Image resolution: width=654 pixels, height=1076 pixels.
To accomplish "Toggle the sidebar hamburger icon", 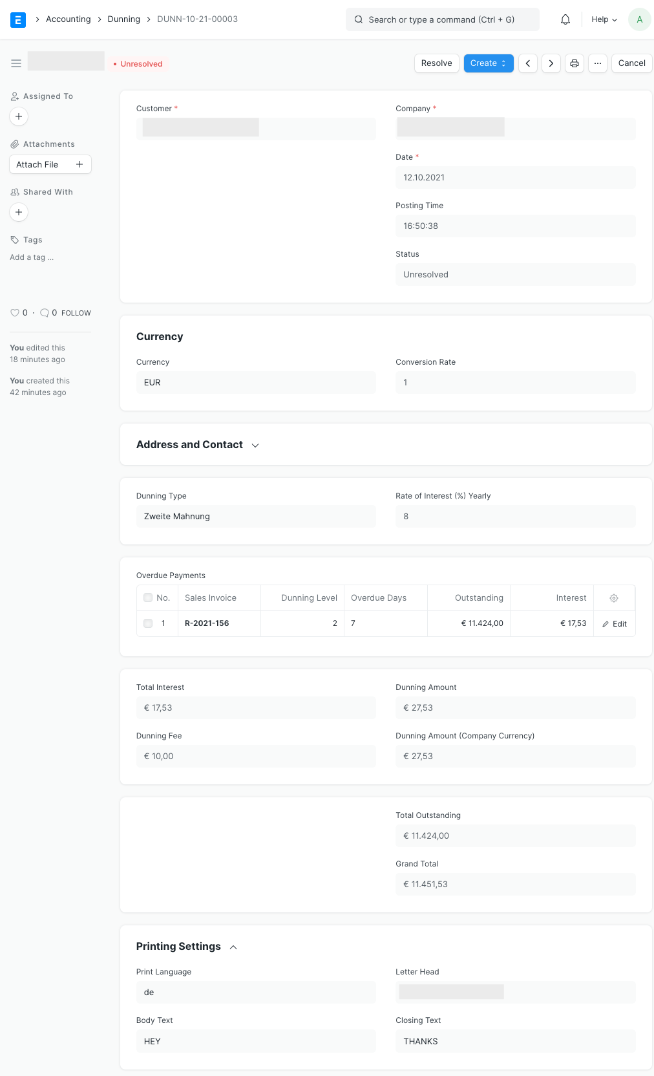I will (16, 63).
